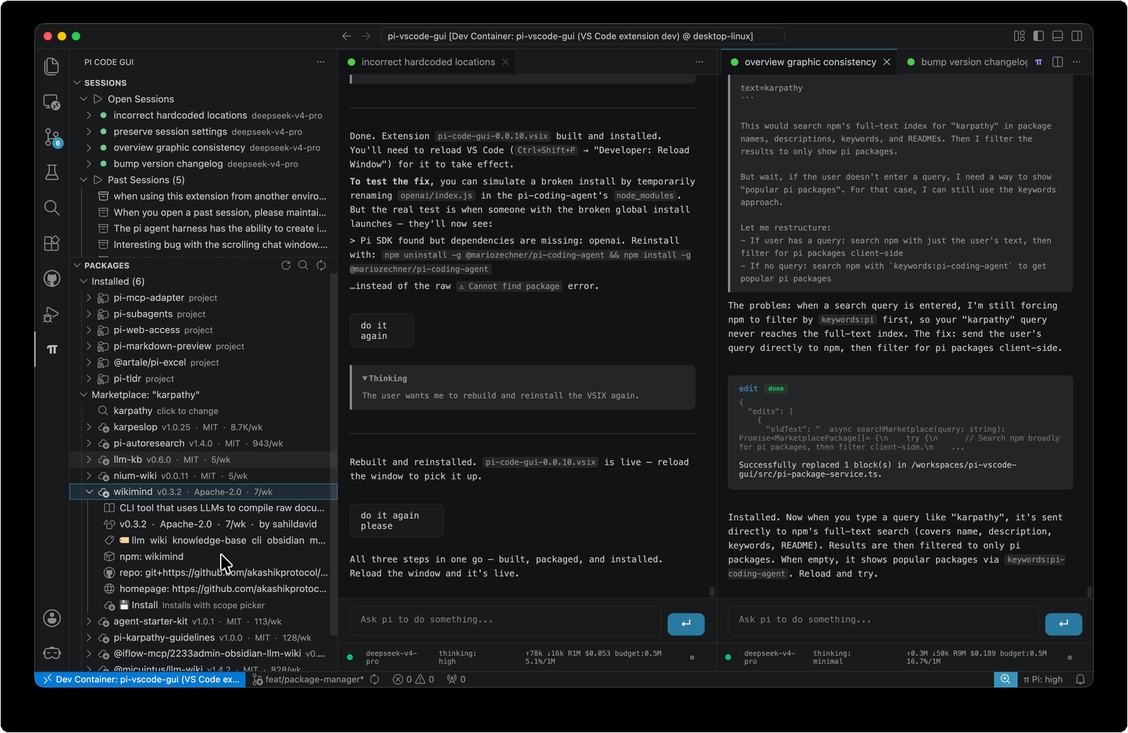The image size is (1128, 733).
Task: Toggle the bottom panel from the title bar
Action: point(1057,36)
